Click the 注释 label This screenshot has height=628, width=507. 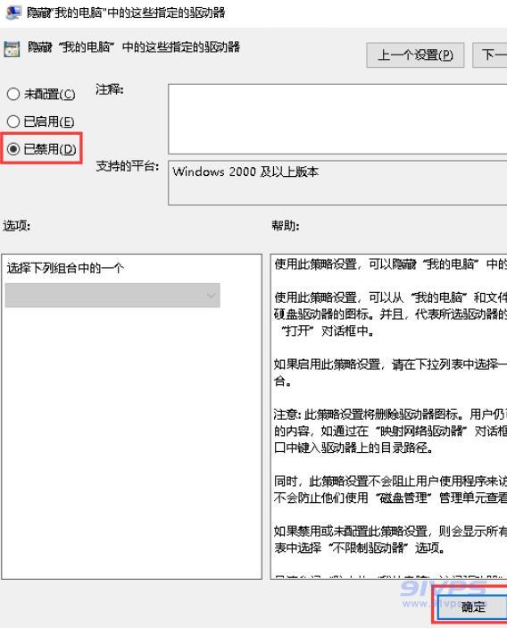(x=109, y=89)
